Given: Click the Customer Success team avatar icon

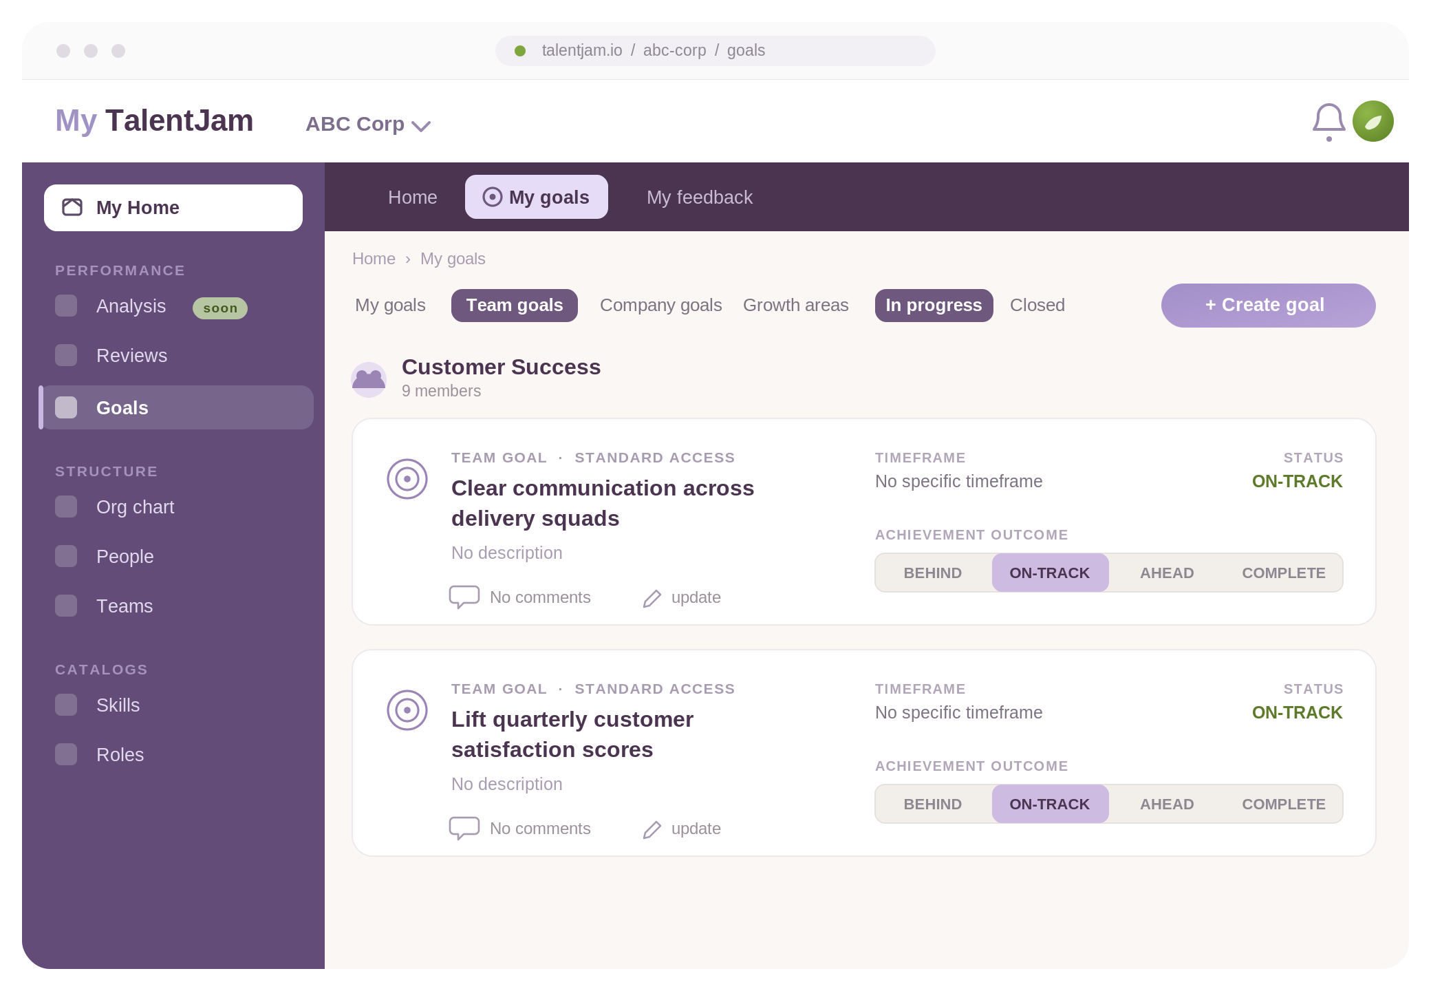Looking at the screenshot, I should click(369, 379).
